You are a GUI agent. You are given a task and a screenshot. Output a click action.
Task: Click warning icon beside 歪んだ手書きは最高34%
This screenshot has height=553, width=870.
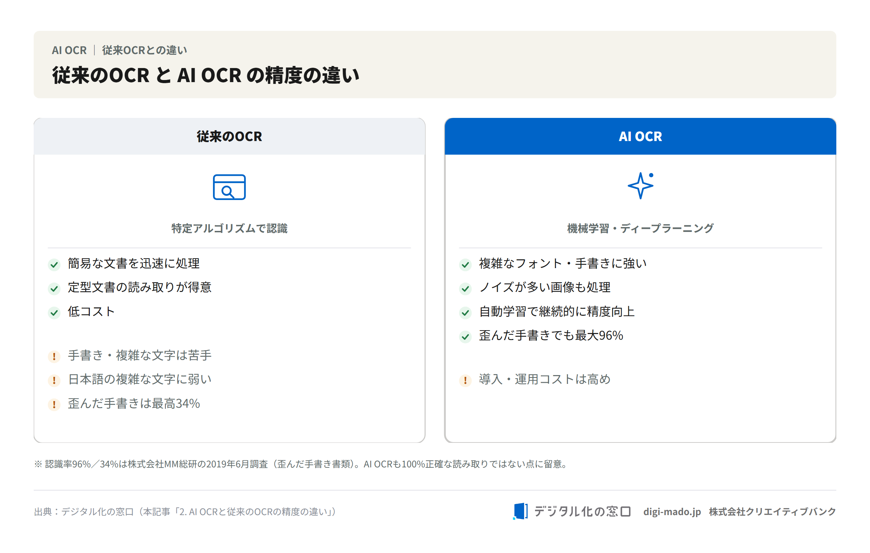click(54, 405)
